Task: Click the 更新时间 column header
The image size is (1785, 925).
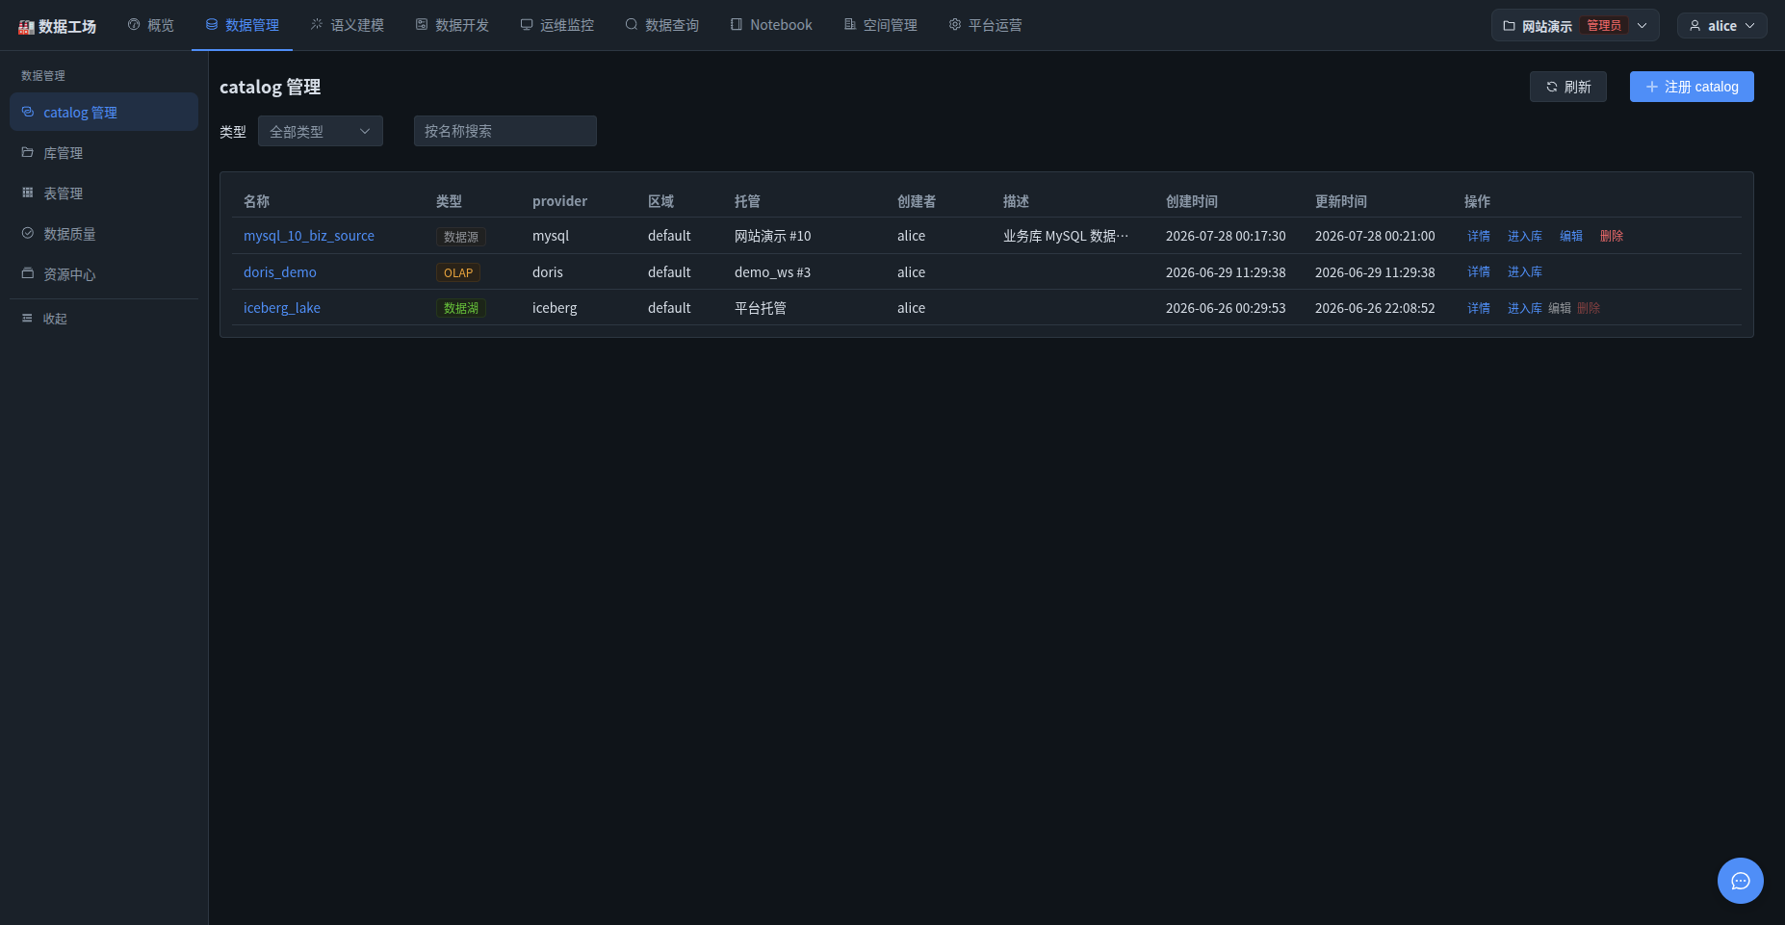Action: (1341, 201)
